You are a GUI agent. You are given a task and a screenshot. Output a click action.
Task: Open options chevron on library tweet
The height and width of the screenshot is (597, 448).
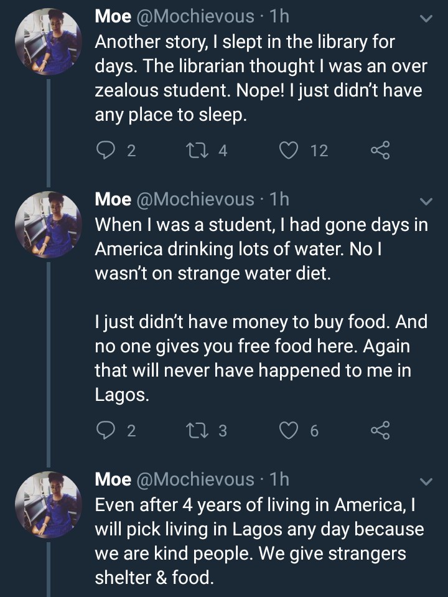pos(426,19)
